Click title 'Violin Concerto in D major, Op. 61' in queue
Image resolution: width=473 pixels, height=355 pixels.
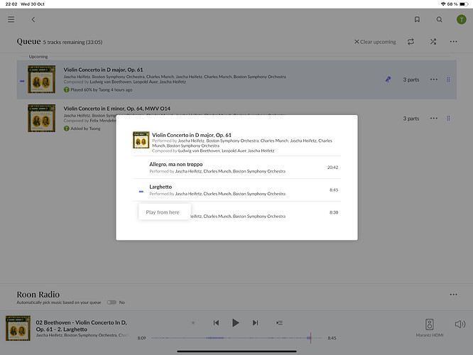coord(103,70)
